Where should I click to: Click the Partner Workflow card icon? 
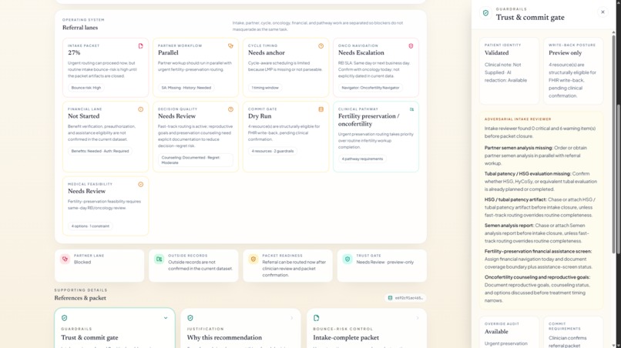(230, 46)
